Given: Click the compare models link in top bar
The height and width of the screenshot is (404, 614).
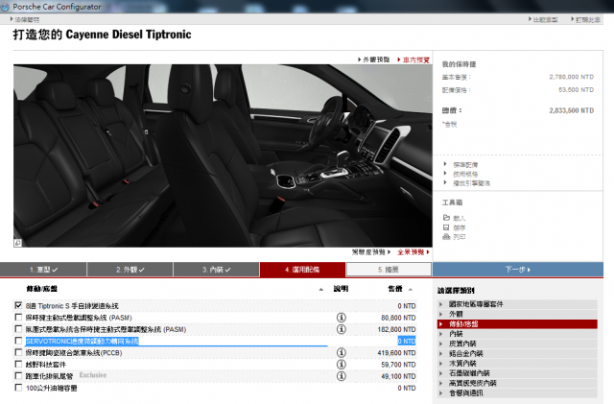Looking at the screenshot, I should click(543, 19).
